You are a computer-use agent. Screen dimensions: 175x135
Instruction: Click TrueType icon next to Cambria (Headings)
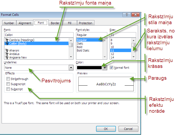[x=7, y=40]
